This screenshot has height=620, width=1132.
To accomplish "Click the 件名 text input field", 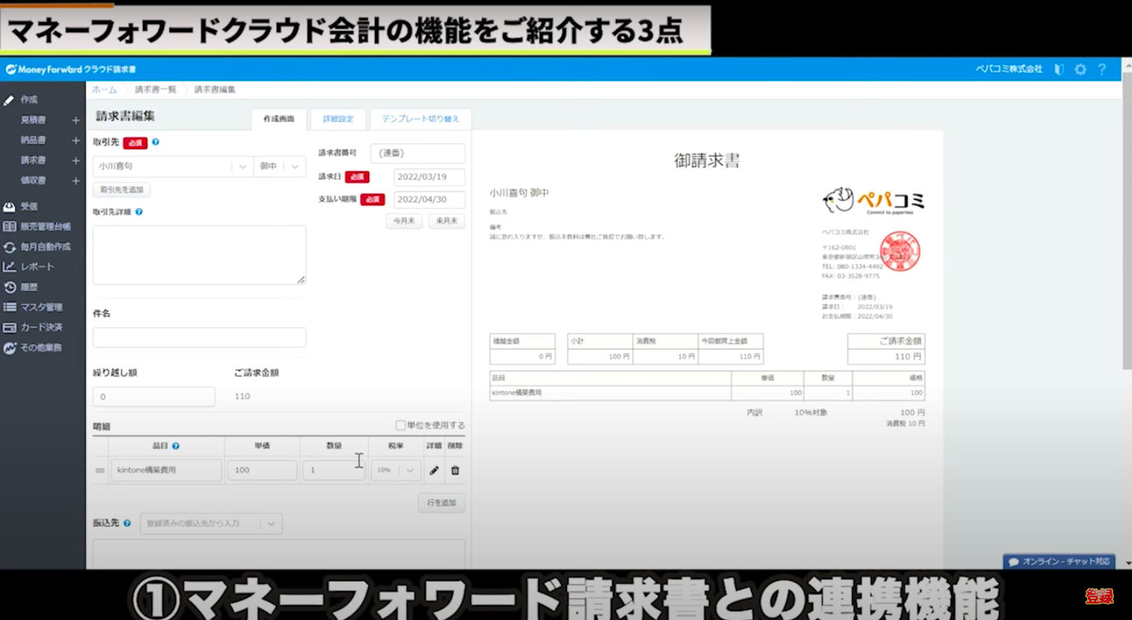I will click(199, 338).
